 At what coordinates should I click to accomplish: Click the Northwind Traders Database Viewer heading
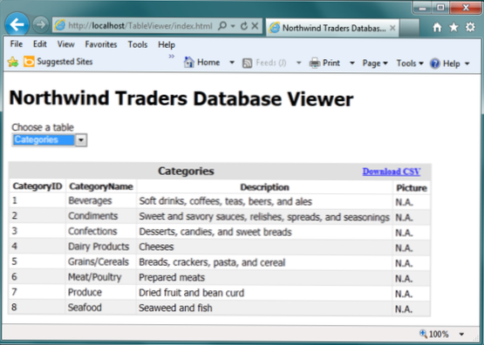(x=181, y=98)
